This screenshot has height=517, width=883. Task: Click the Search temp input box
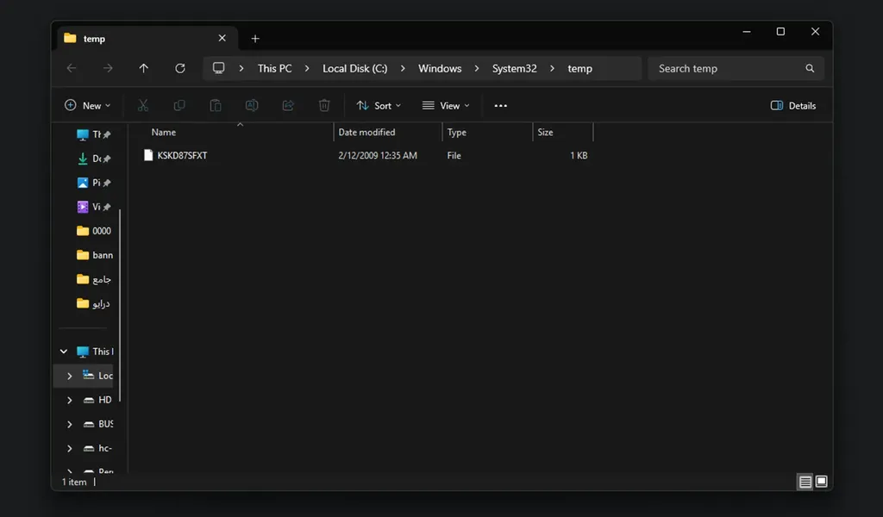coord(729,68)
